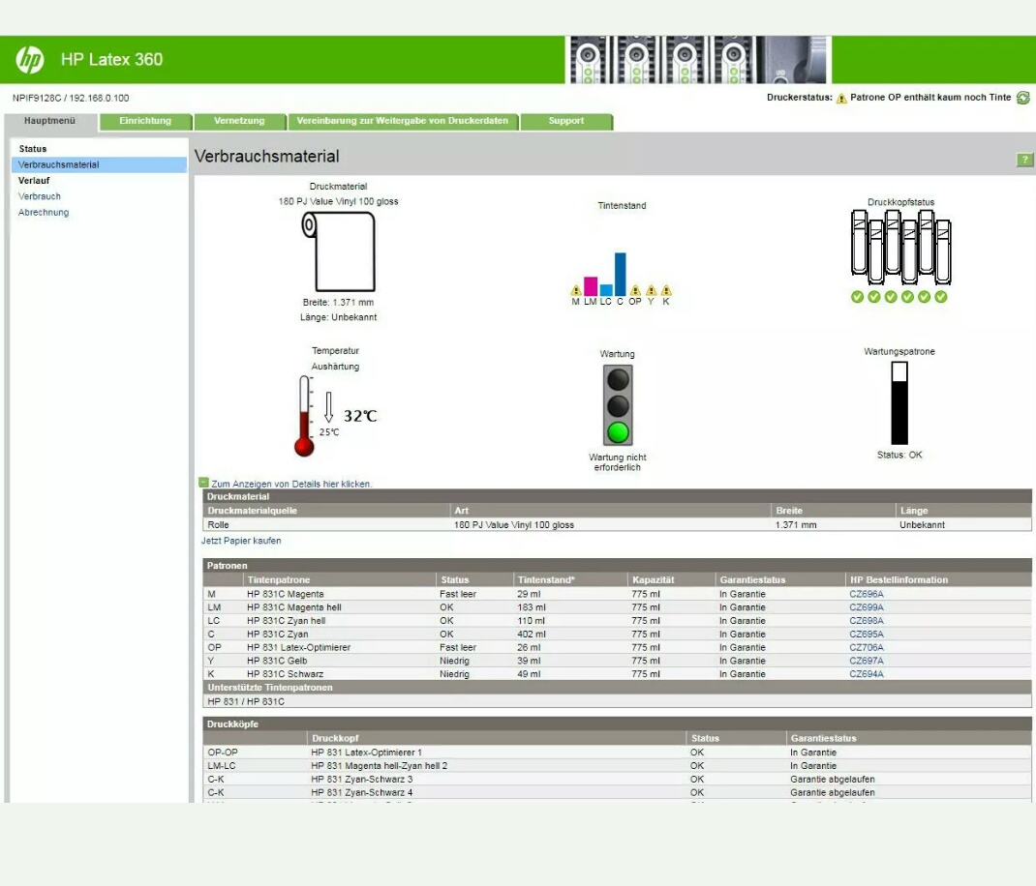Click the media roll illustration
Screen dimensions: 1036x886
coord(338,251)
